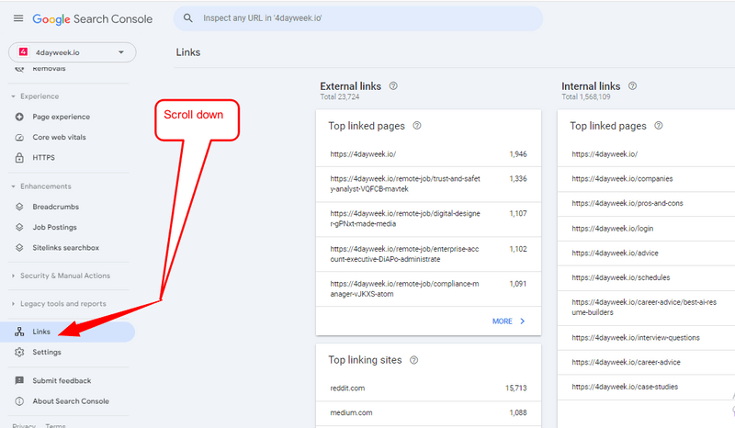The image size is (735, 428).
Task: Select Links in the sidebar
Action: click(68, 332)
